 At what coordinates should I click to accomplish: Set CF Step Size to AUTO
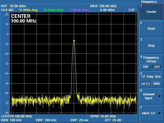(145, 84)
